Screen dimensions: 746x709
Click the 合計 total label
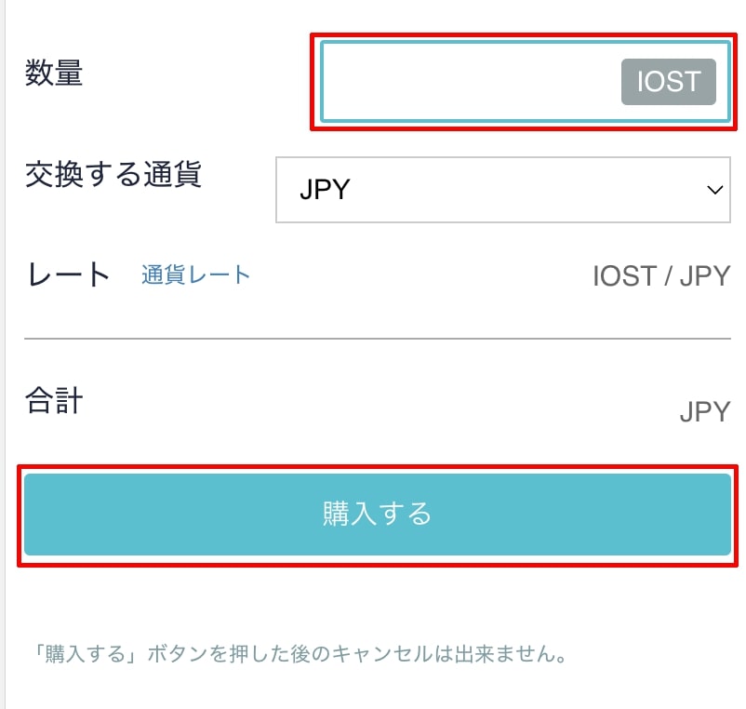(x=52, y=400)
